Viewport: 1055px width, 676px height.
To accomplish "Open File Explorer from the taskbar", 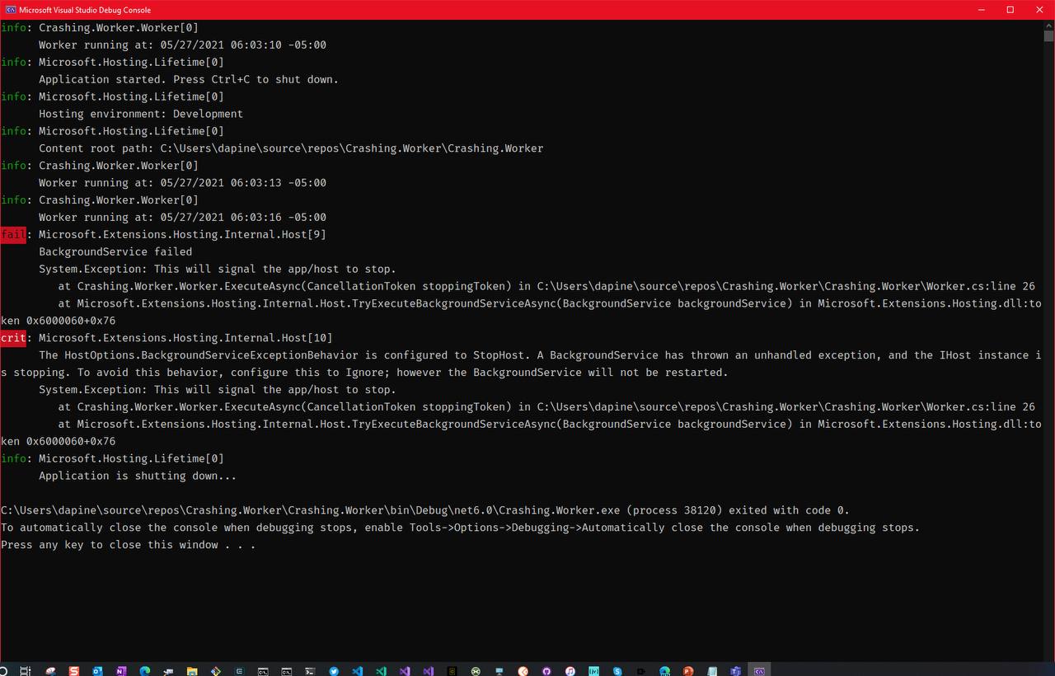I will click(192, 671).
